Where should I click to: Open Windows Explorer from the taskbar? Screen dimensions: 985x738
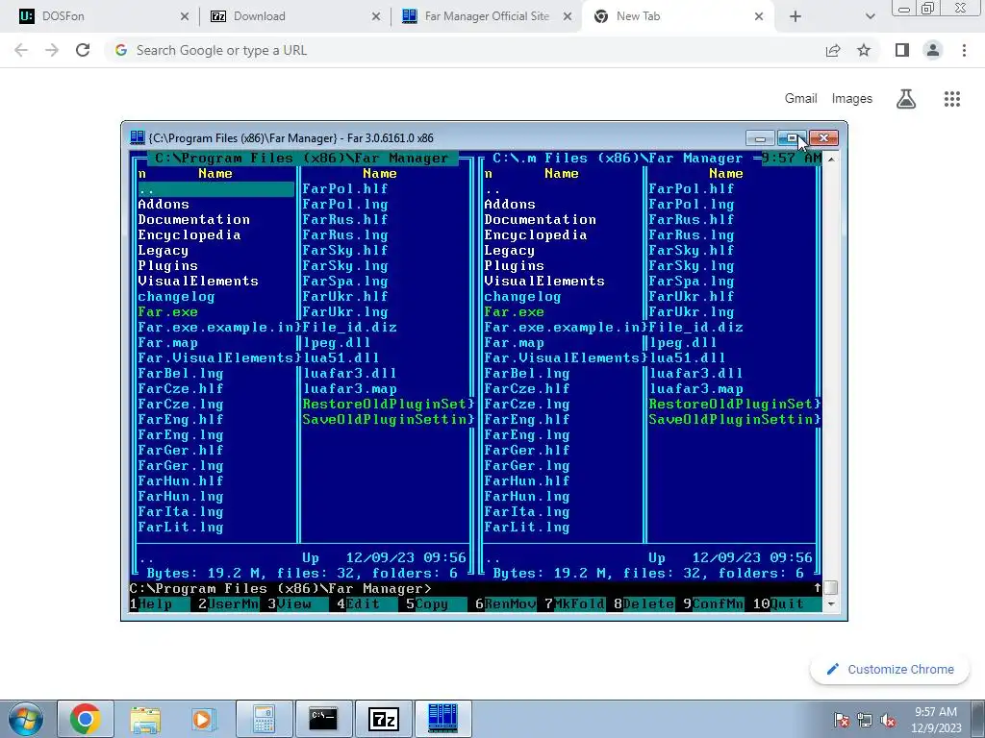tap(145, 719)
